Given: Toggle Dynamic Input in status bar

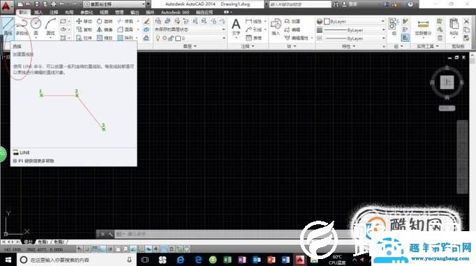Looking at the screenshot, I should tap(149, 249).
